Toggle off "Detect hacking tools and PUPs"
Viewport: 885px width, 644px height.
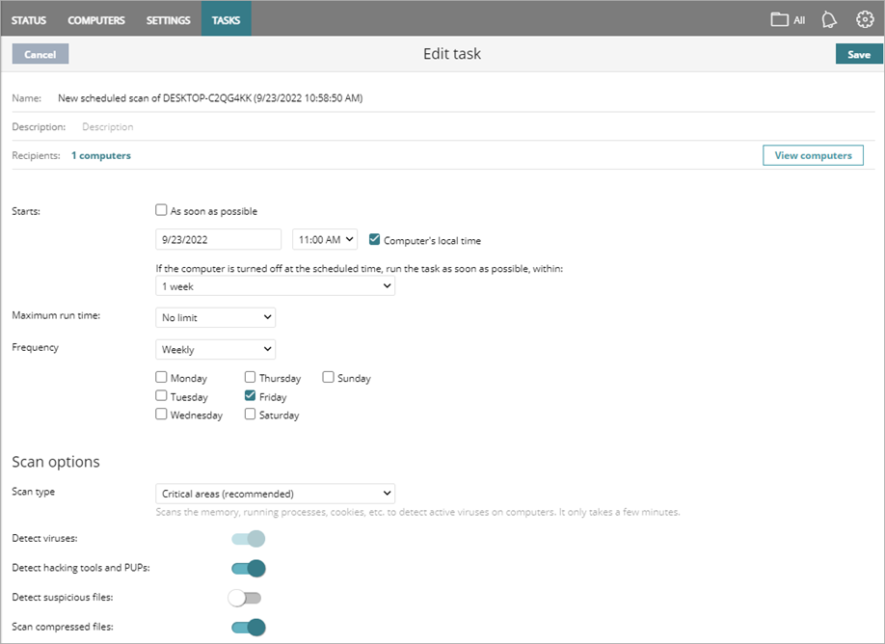tap(247, 568)
